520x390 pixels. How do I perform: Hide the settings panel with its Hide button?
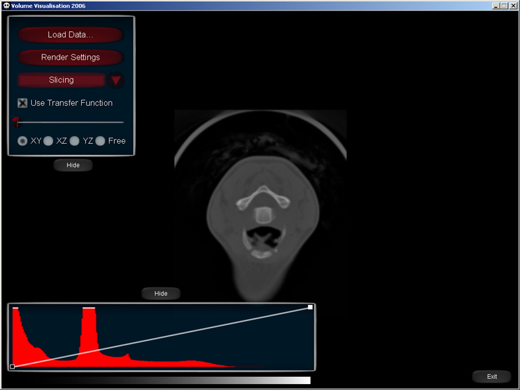coord(73,165)
